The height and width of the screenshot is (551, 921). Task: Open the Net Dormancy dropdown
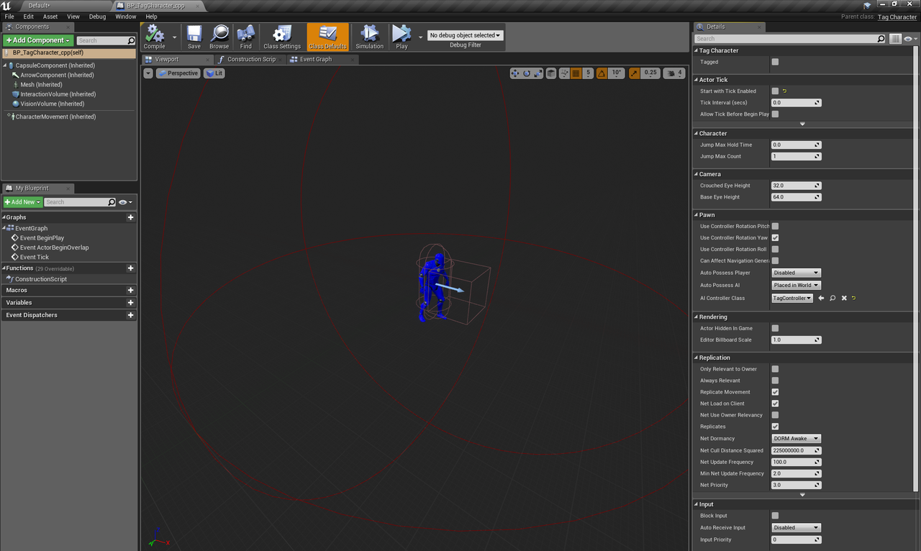point(796,438)
